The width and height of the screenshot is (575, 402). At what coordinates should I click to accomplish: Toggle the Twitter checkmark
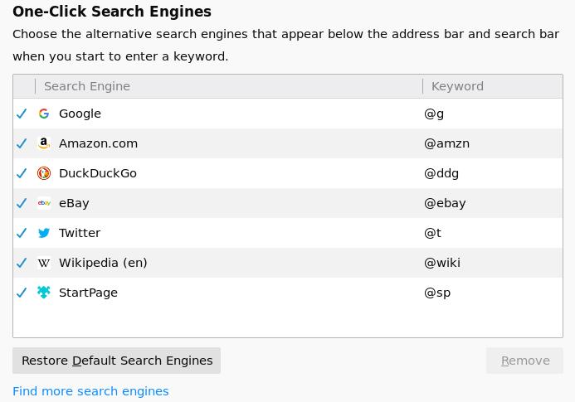pyautogui.click(x=22, y=233)
